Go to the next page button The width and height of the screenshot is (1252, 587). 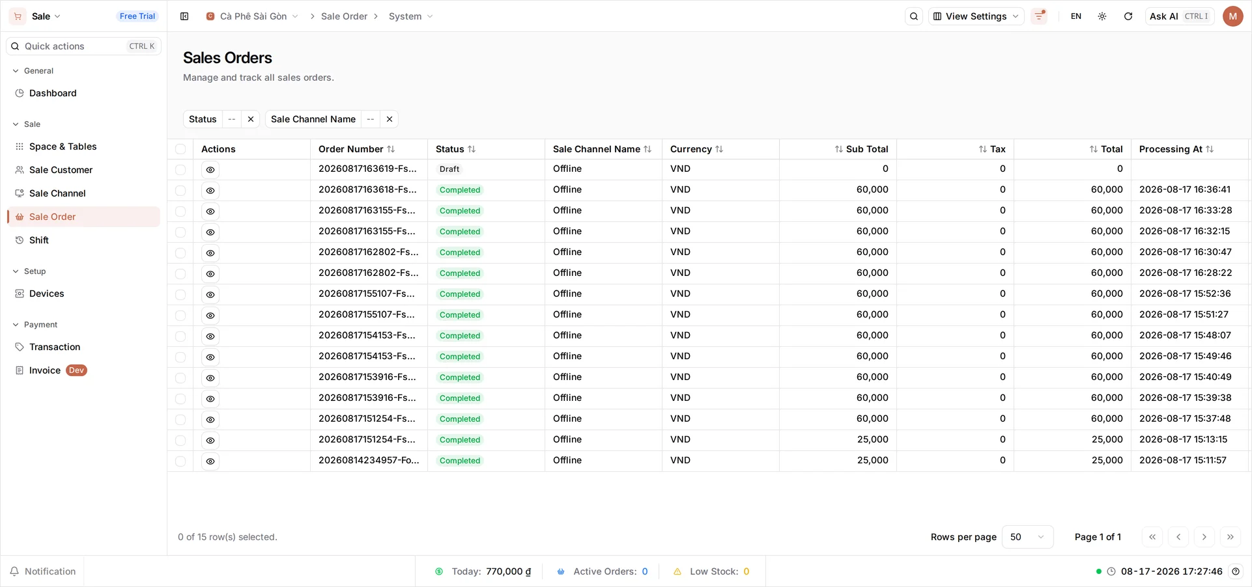tap(1204, 537)
